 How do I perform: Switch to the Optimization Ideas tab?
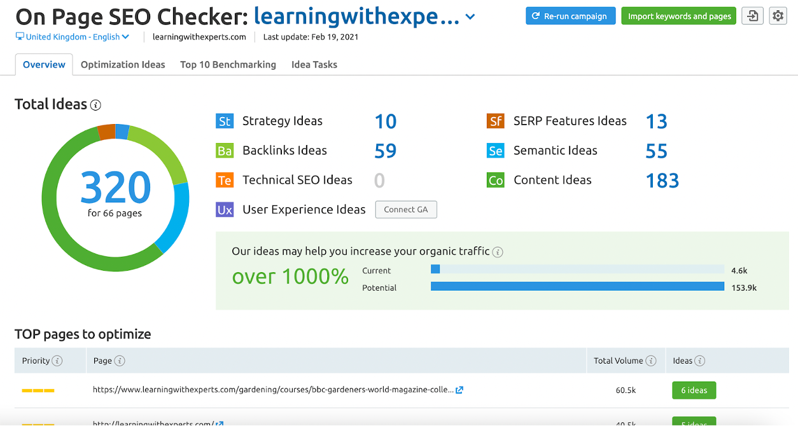pos(123,64)
